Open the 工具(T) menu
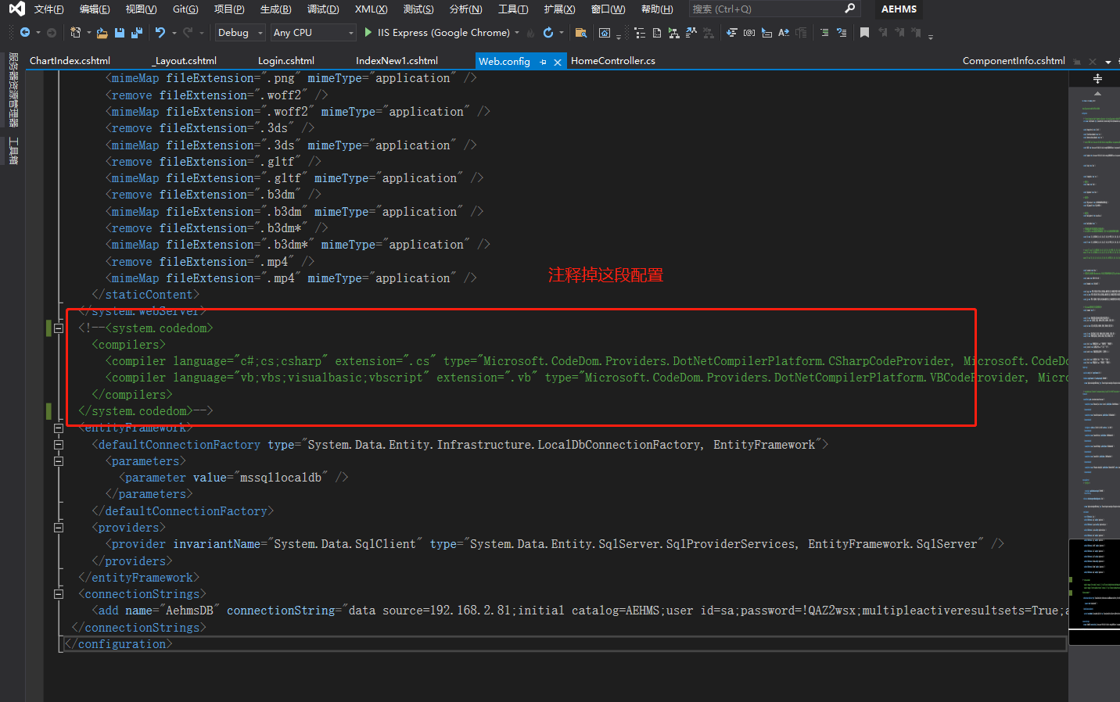This screenshot has height=702, width=1120. tap(513, 9)
